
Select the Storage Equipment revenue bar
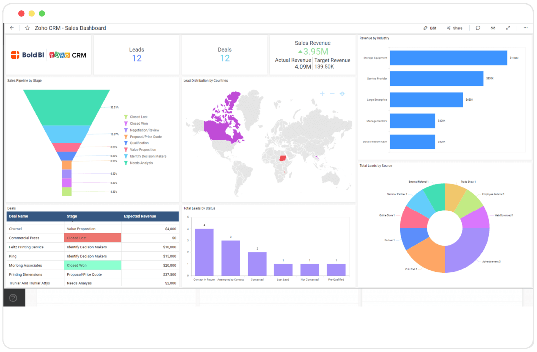pyautogui.click(x=447, y=58)
